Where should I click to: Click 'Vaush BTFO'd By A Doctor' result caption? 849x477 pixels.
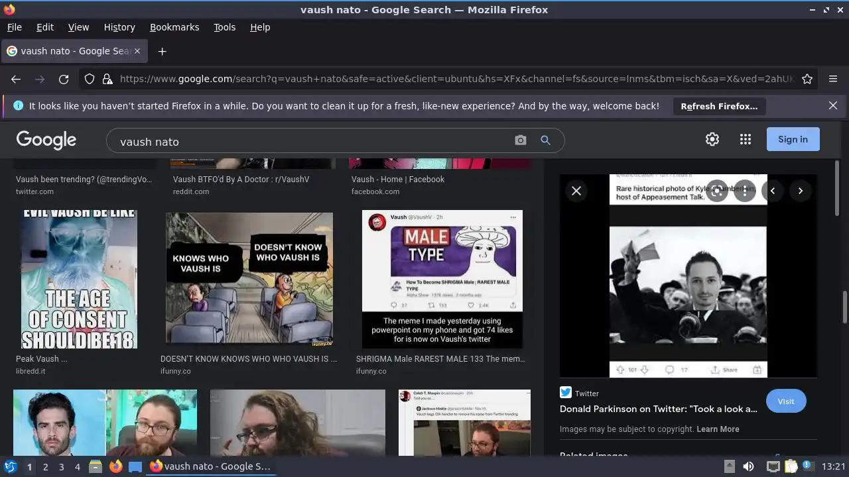click(241, 180)
